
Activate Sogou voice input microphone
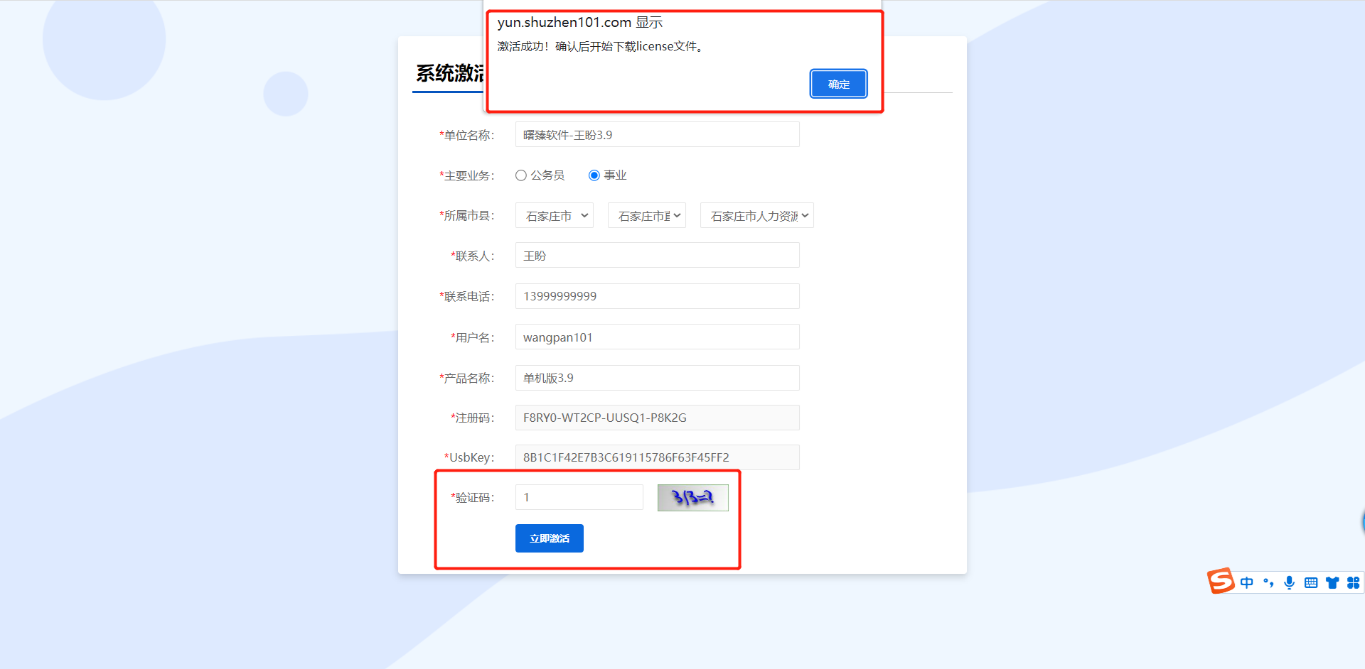1290,583
